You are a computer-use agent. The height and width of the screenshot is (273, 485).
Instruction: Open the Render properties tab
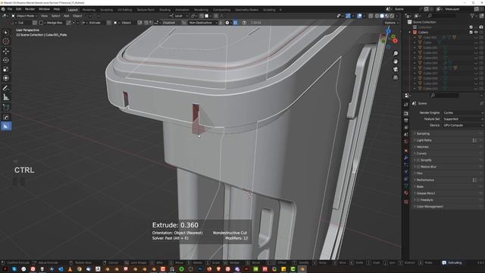point(406,113)
